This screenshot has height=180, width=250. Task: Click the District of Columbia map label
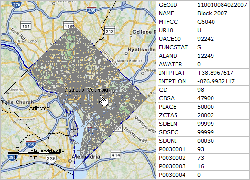[x=86, y=90]
